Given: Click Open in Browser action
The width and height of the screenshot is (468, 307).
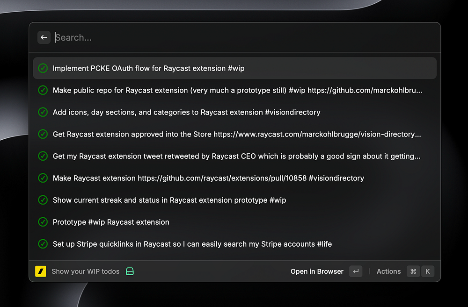Looking at the screenshot, I should point(317,271).
